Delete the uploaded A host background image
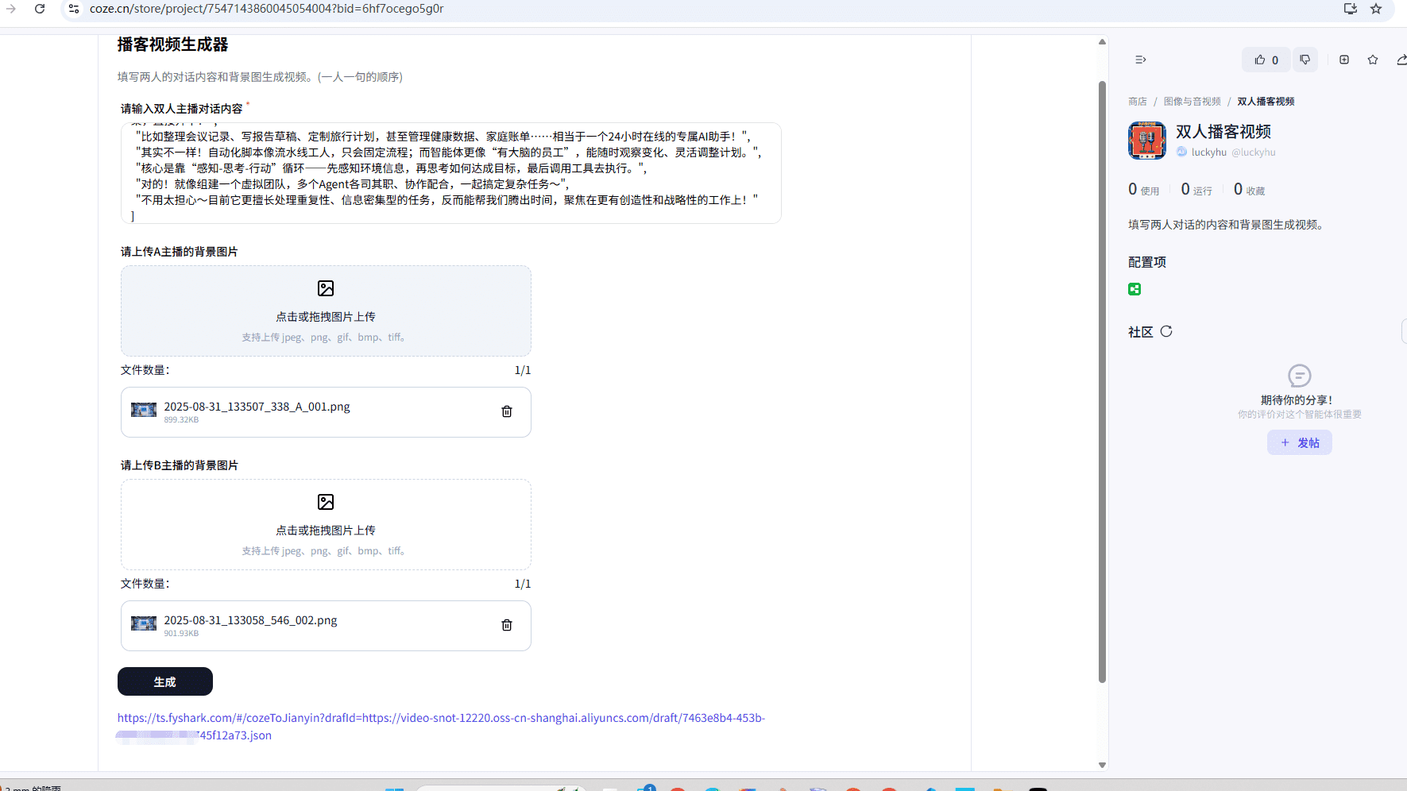 [x=506, y=411]
